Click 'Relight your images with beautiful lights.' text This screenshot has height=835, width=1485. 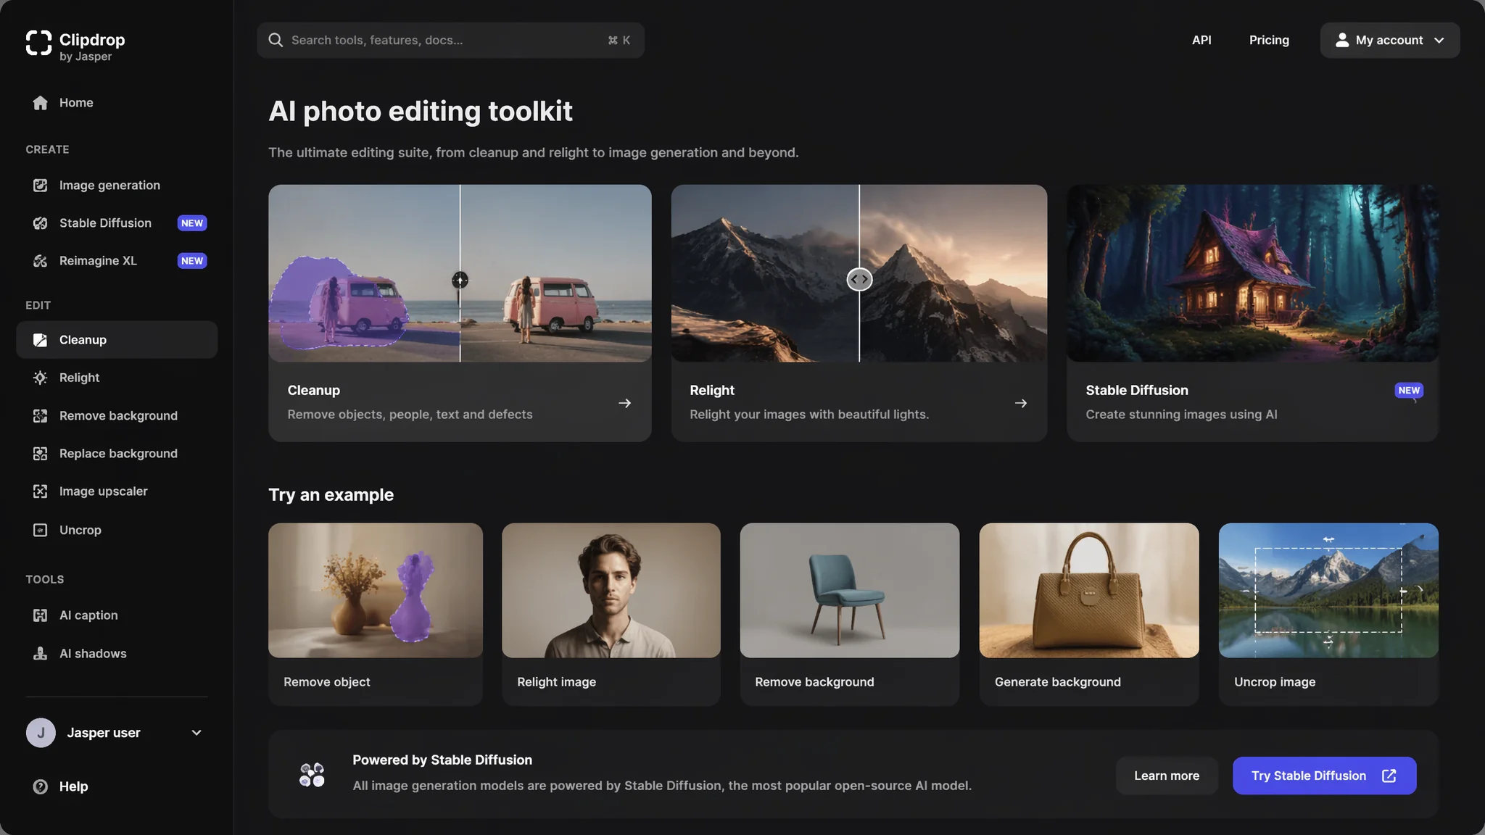tap(809, 415)
